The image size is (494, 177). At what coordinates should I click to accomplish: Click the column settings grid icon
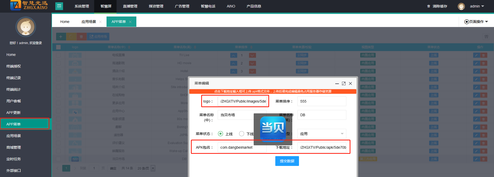[486, 37]
